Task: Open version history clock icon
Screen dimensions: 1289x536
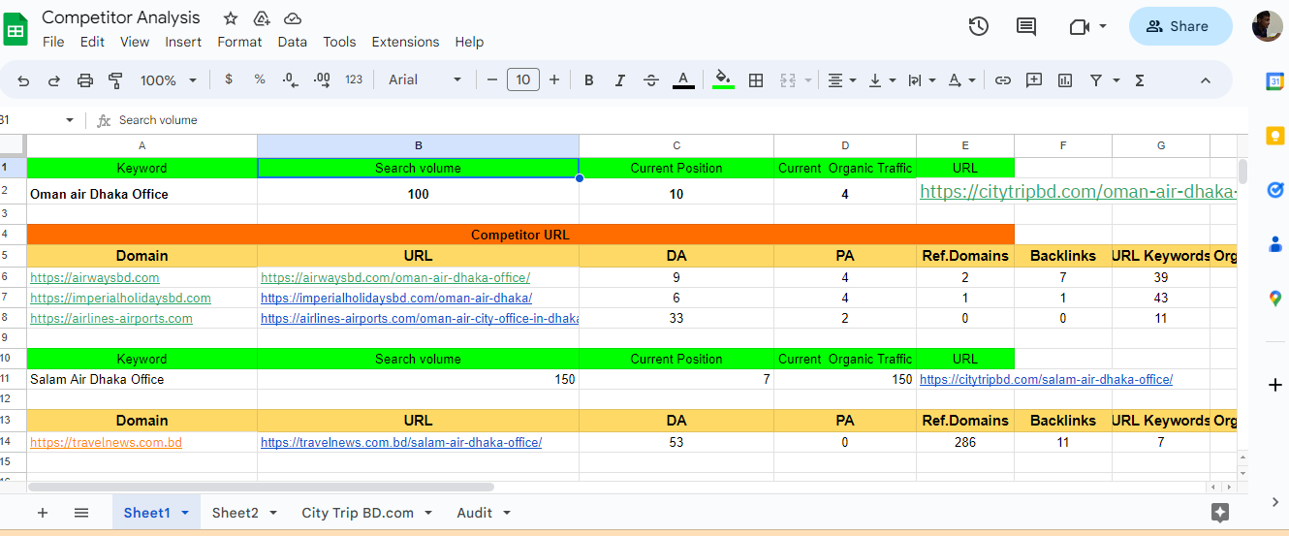Action: click(x=979, y=26)
